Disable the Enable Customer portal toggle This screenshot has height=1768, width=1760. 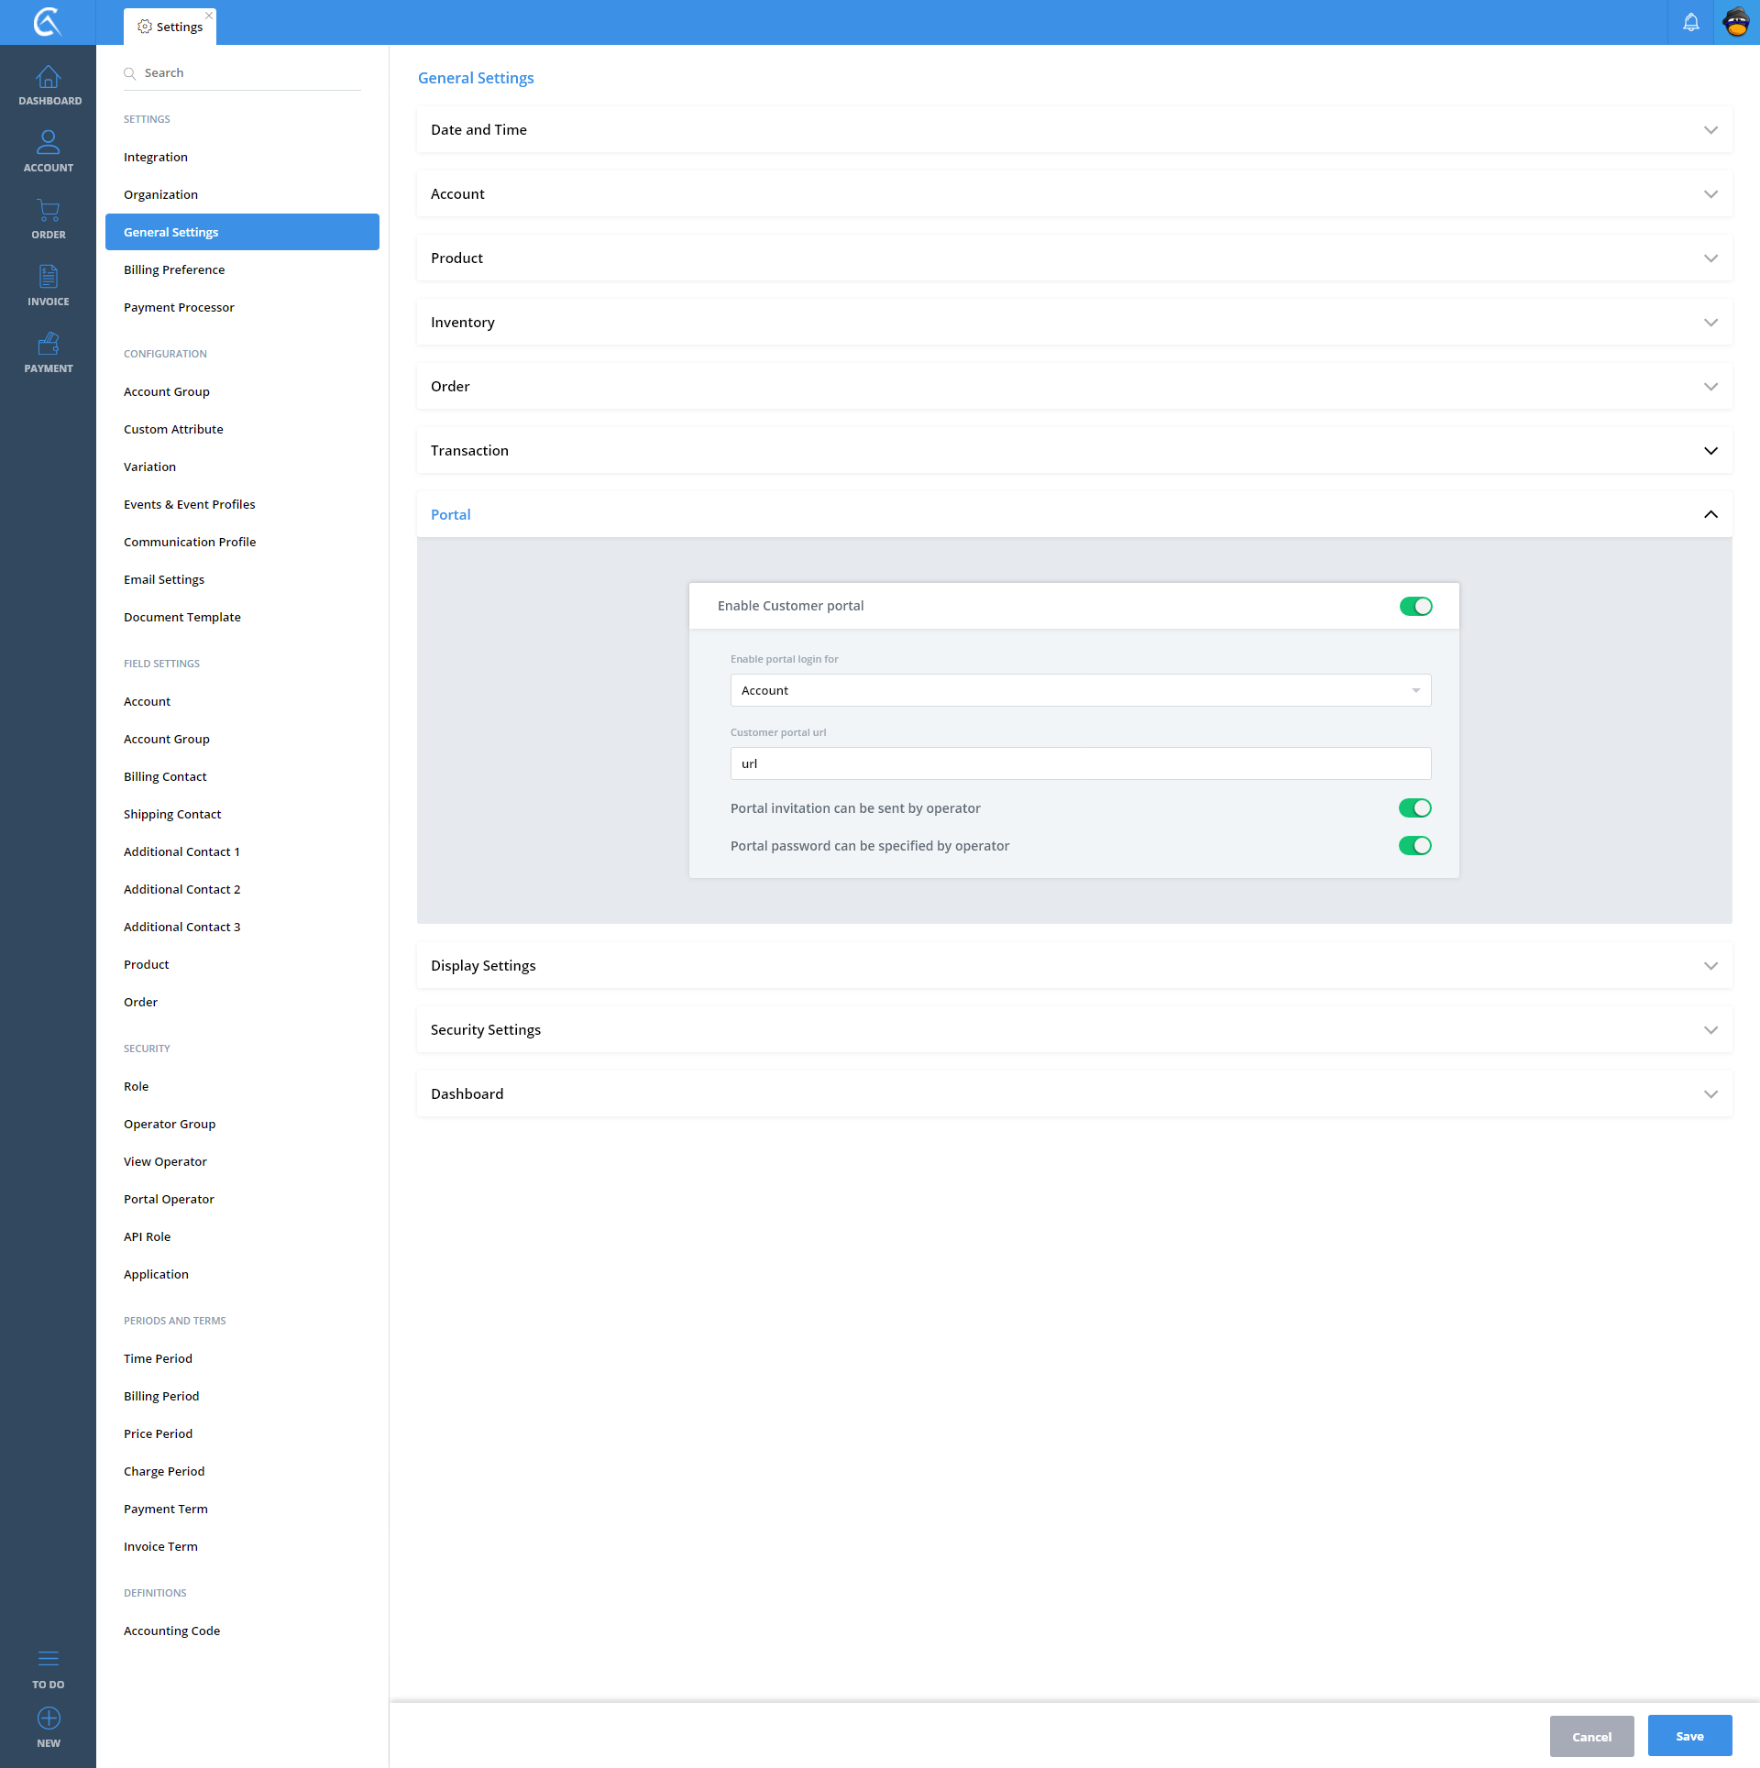(x=1415, y=606)
